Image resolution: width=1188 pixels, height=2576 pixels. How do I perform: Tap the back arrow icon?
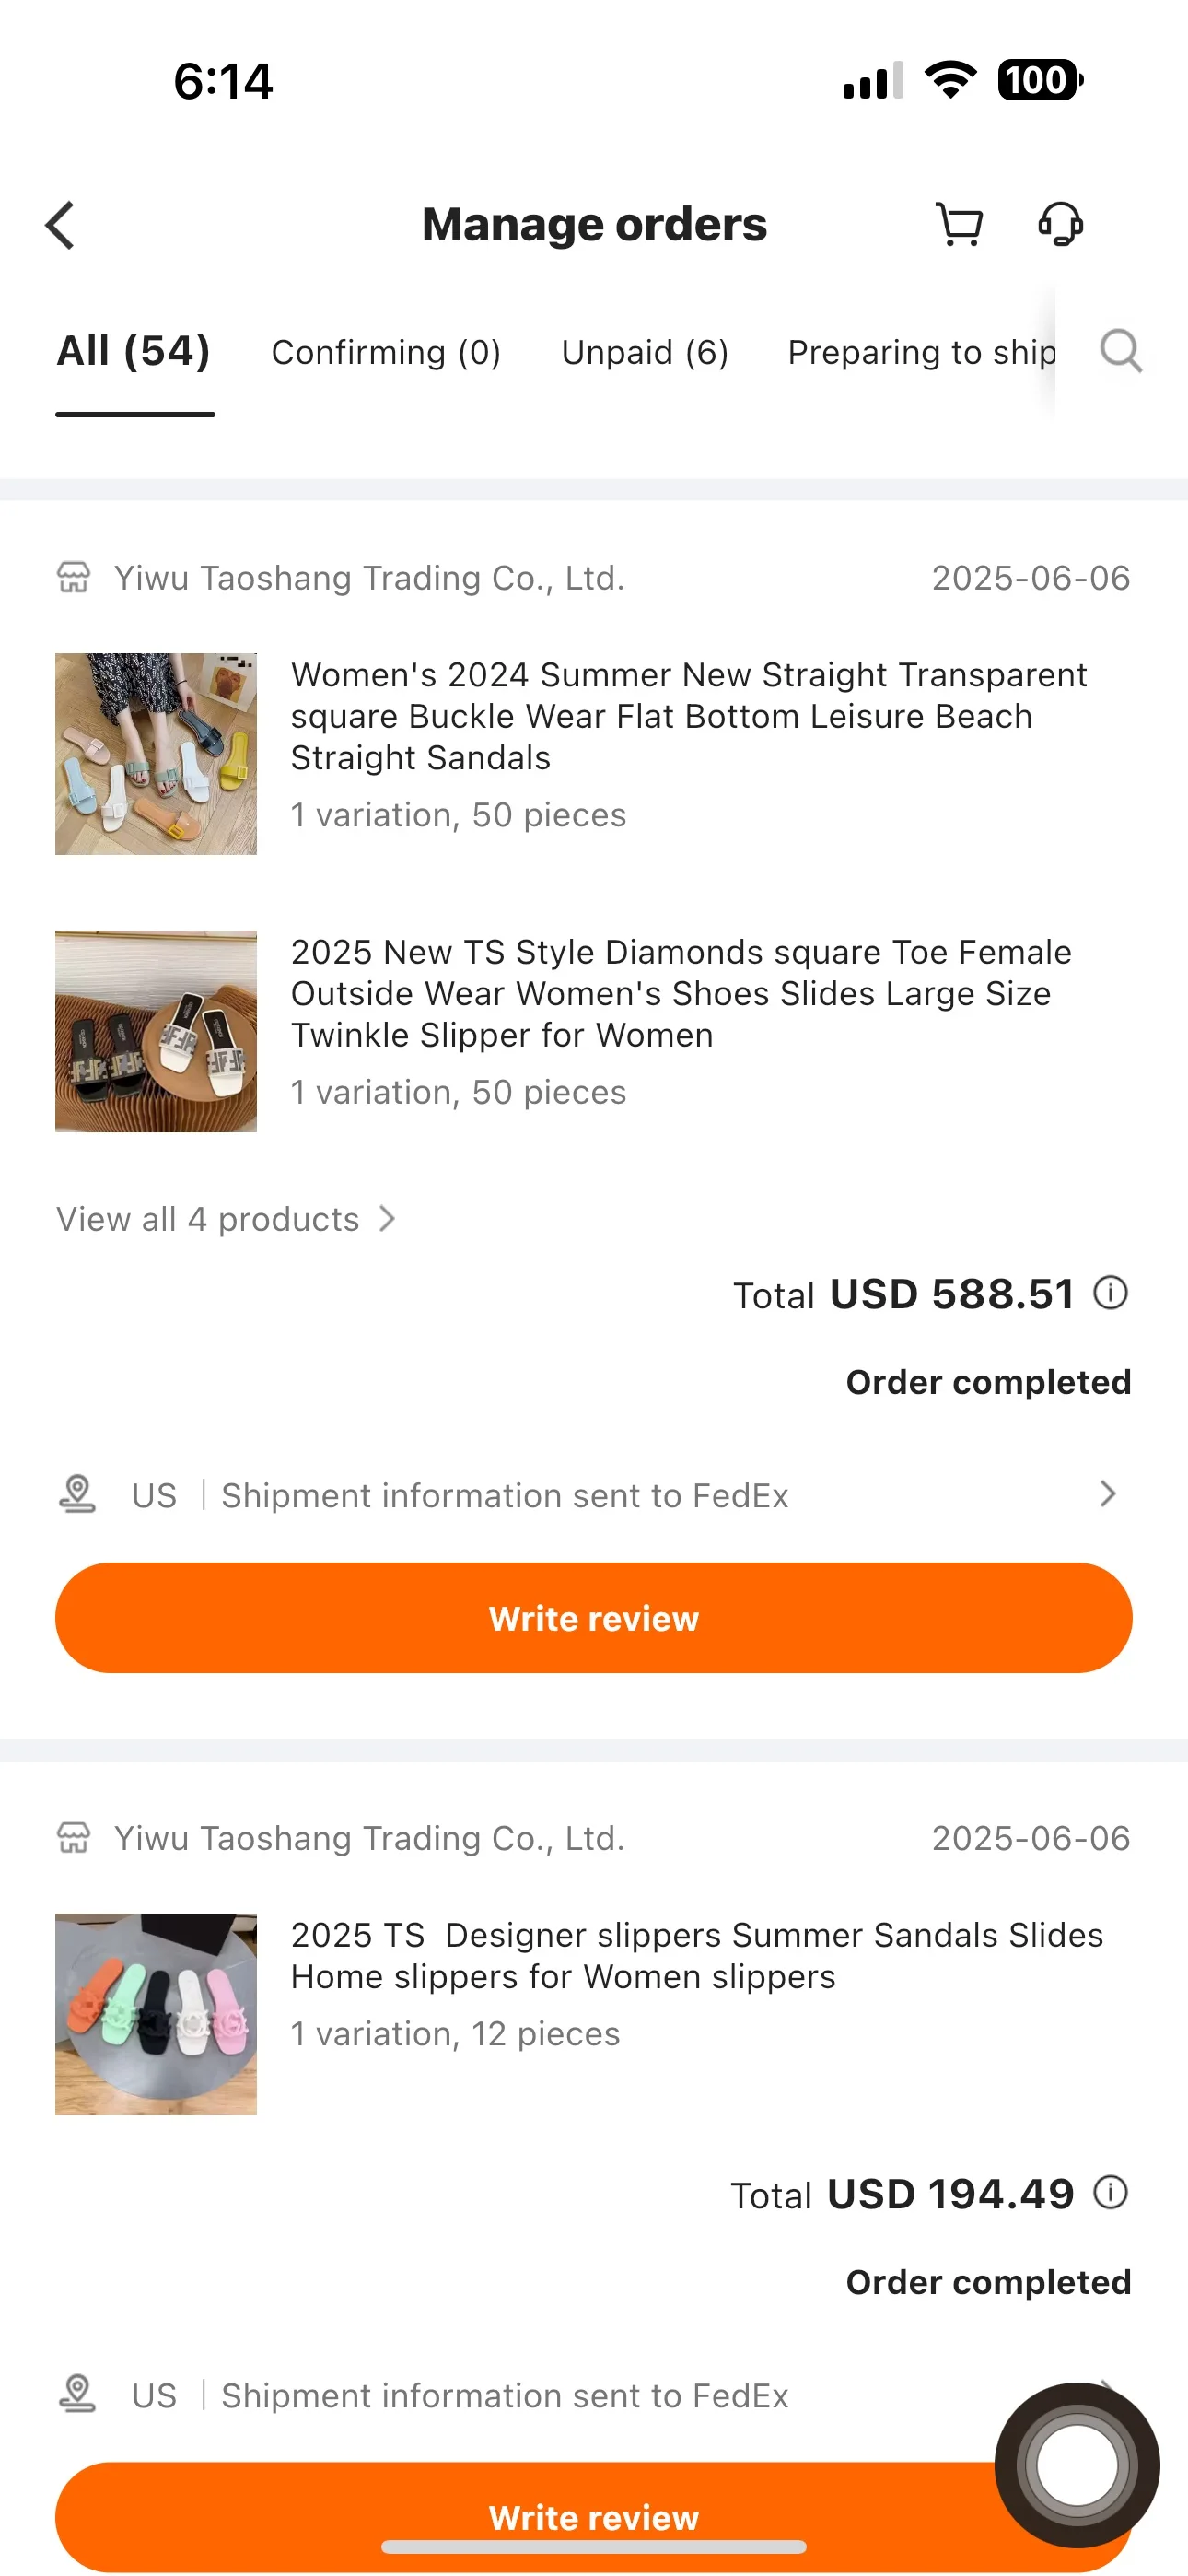point(61,224)
